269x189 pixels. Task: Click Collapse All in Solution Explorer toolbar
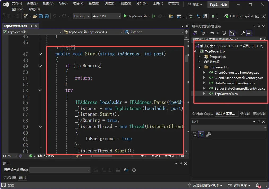[x=218, y=33]
